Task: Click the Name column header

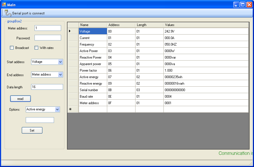Action: pos(93,25)
